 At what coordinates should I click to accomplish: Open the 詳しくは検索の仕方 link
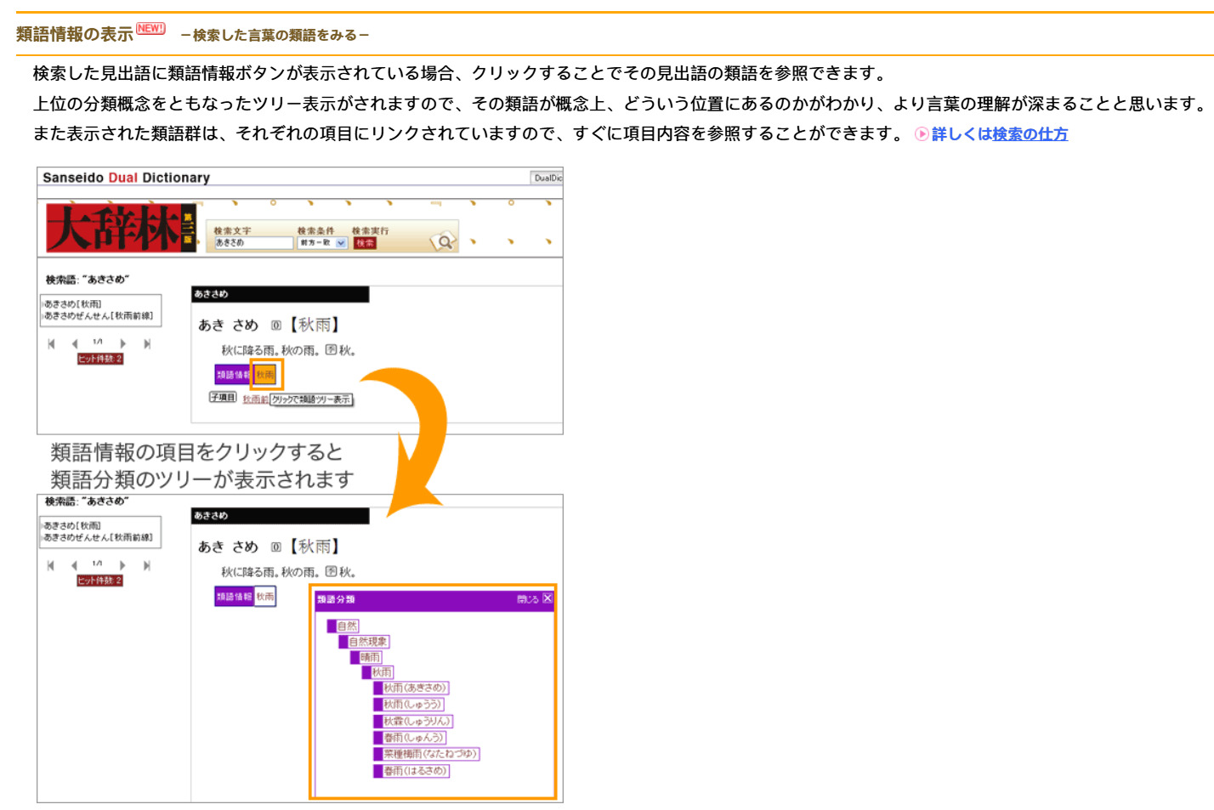click(999, 134)
